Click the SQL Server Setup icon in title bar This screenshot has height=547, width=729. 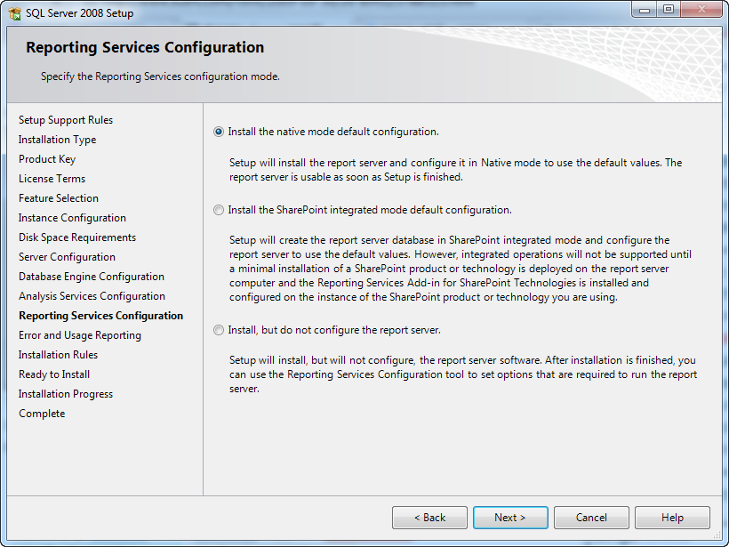12,12
